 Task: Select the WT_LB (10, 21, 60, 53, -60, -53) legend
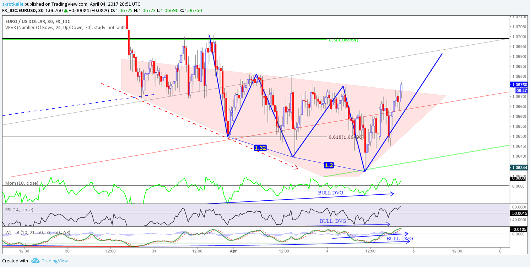pos(38,232)
